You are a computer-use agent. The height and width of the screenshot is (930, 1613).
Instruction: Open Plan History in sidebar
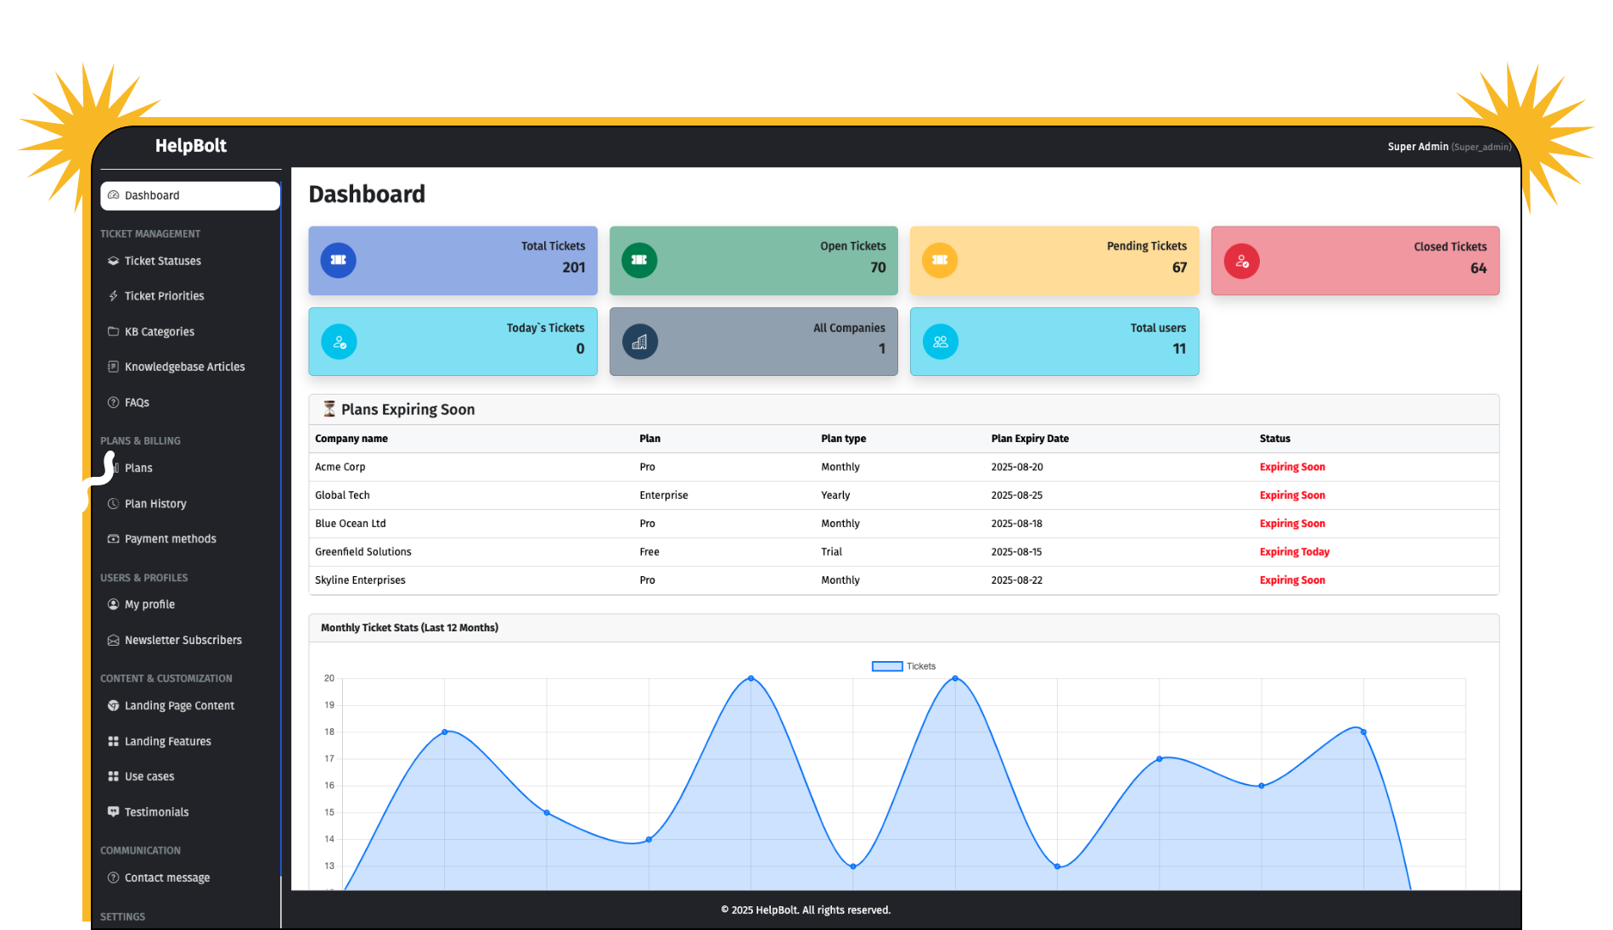pyautogui.click(x=155, y=503)
